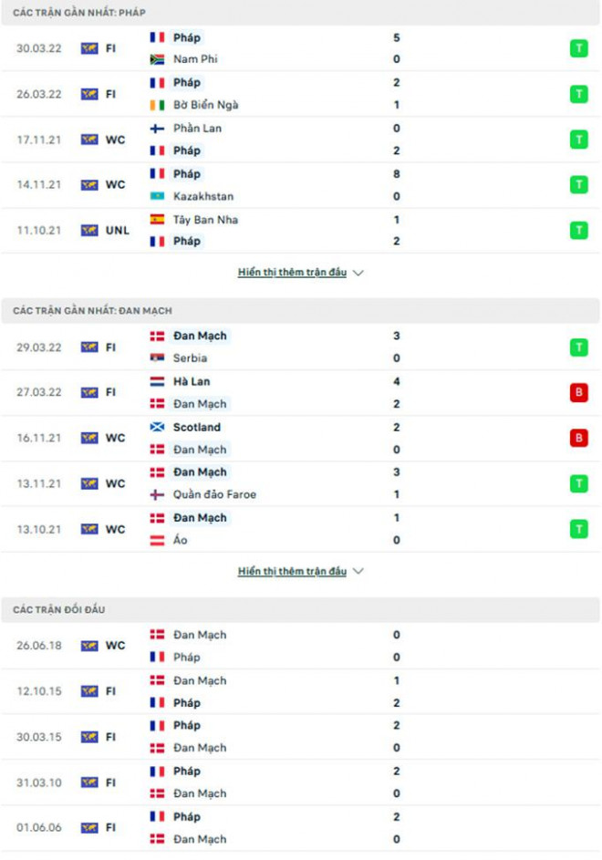Screen dimensions: 602x860
Task: Toggle the green T result badge for France's 5-0 win
Action: click(581, 48)
